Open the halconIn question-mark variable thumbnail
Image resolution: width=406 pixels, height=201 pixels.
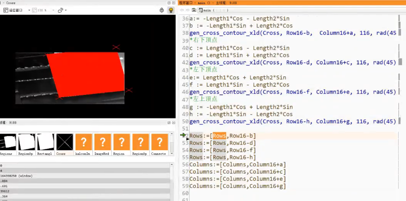(83, 142)
